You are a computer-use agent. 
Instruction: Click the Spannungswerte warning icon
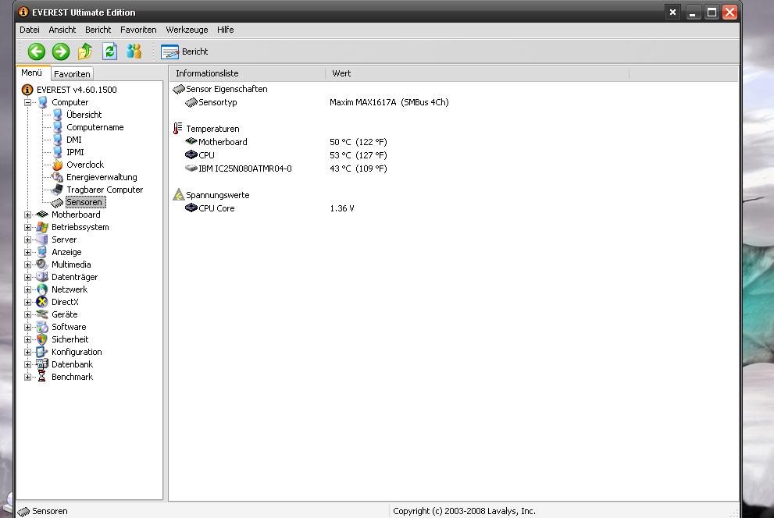[x=178, y=195]
